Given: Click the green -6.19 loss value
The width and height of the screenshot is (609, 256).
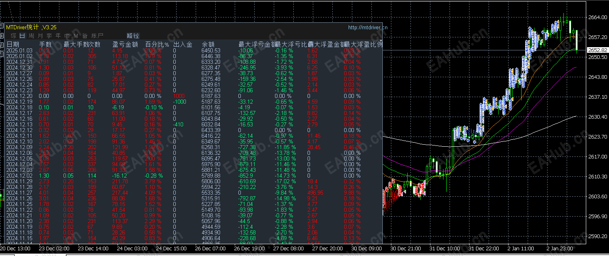Looking at the screenshot, I should coord(119,107).
